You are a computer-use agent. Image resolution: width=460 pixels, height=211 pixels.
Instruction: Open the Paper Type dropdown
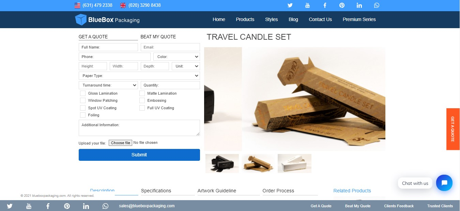(x=139, y=76)
